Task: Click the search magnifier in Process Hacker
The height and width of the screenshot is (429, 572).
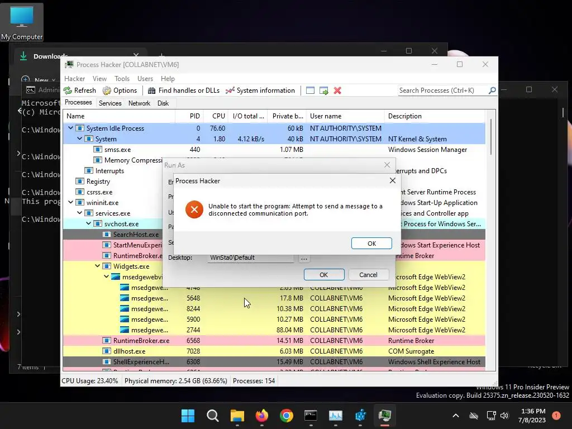Action: pos(492,90)
